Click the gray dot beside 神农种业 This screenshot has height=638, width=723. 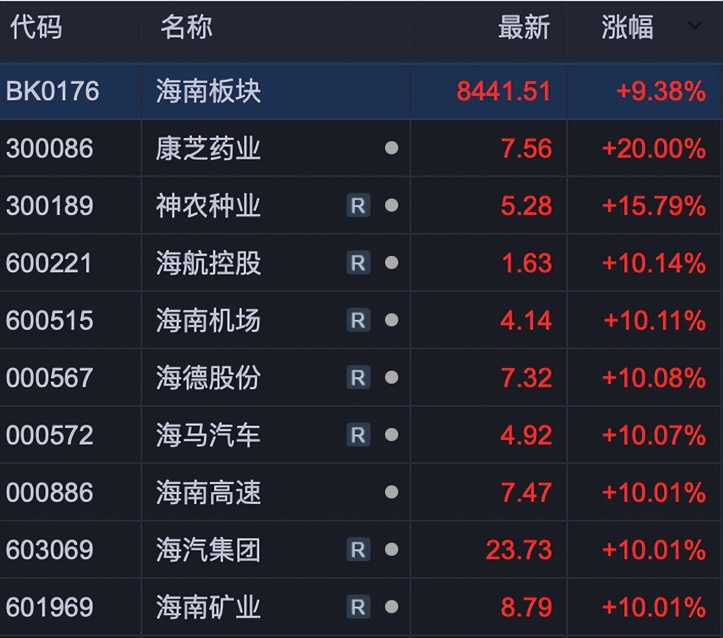(392, 205)
